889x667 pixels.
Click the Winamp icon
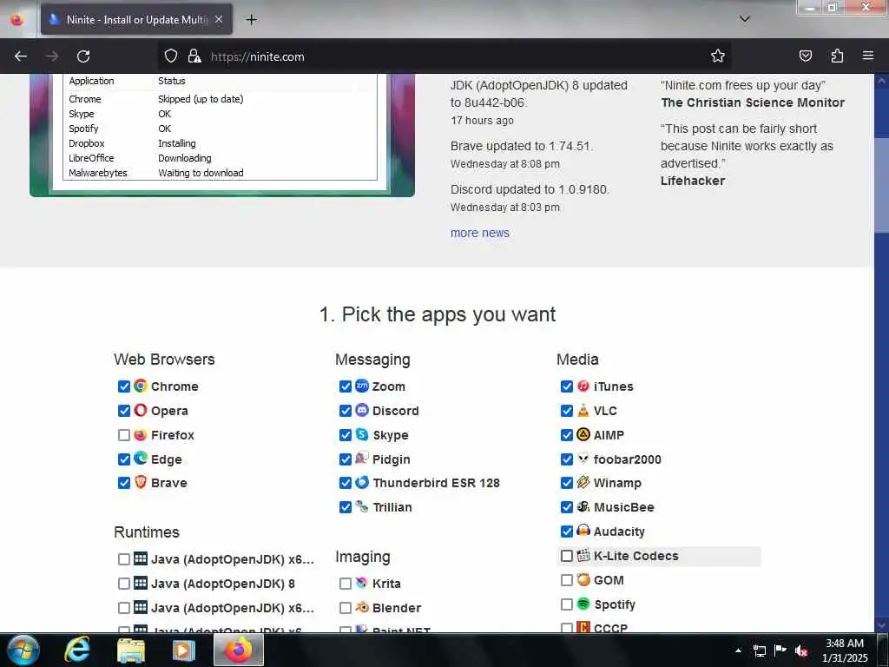click(583, 483)
